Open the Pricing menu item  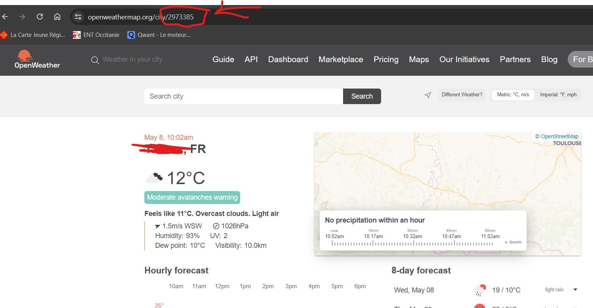386,59
